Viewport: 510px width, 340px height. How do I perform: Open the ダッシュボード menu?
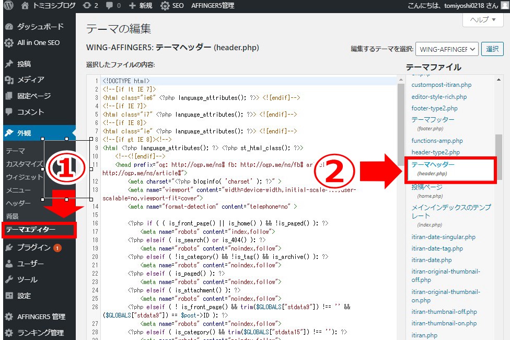(40, 27)
